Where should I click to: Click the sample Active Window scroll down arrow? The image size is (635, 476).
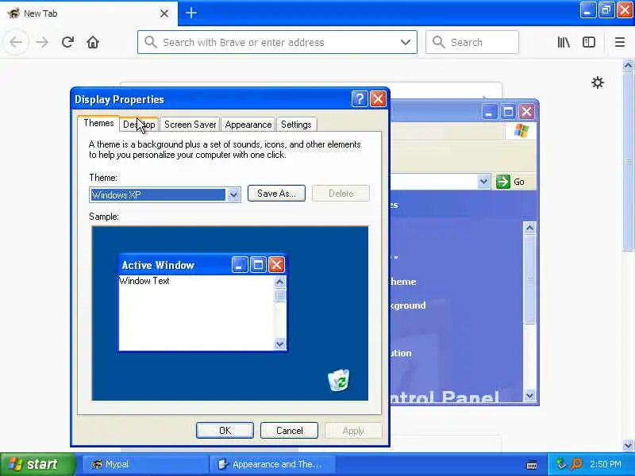pos(279,344)
